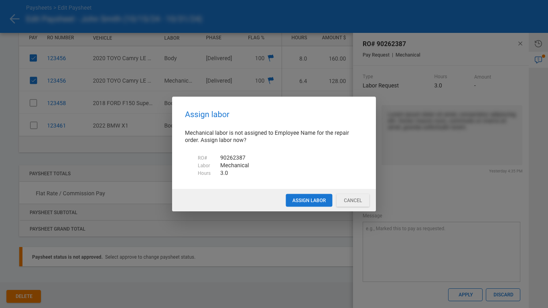Click the LABOR column header
Viewport: 548px width, 308px height.
pyautogui.click(x=172, y=38)
